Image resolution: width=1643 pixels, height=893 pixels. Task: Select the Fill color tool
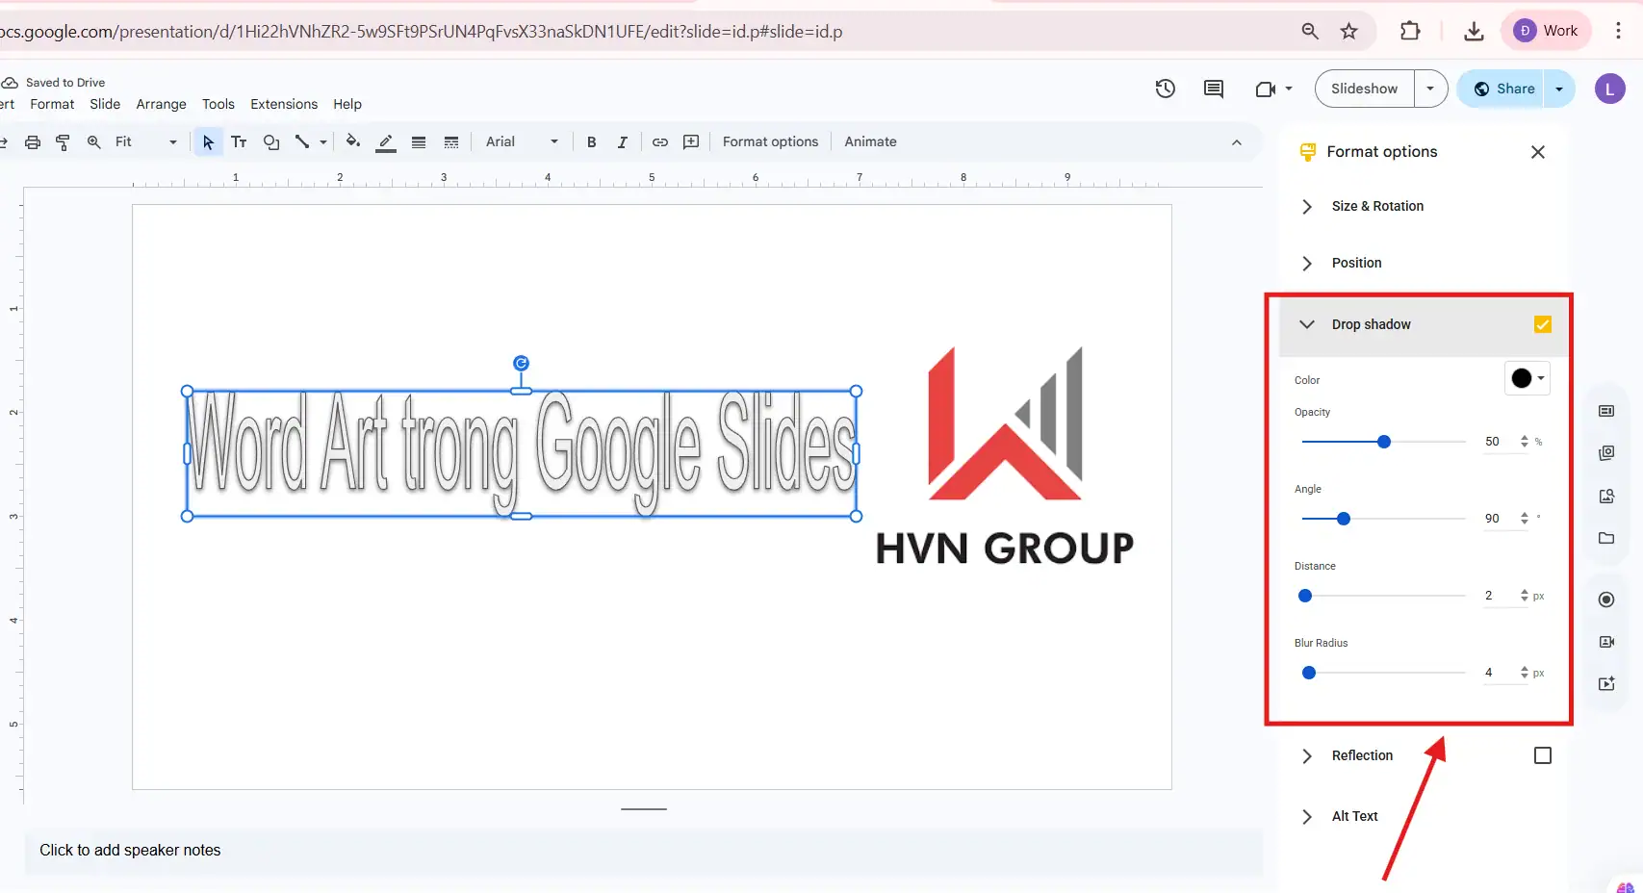[352, 141]
